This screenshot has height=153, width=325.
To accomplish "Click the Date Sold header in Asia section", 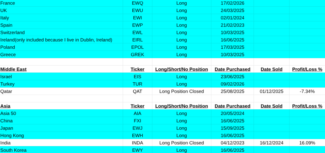I will 271,106.
